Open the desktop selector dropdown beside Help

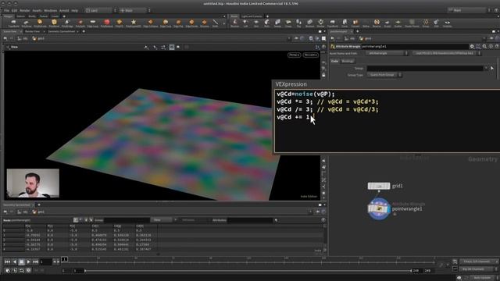101,10
